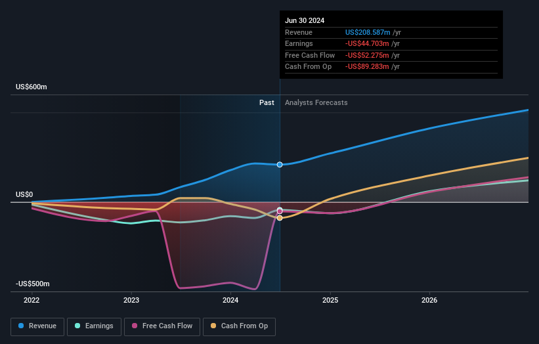Screen dimensions: 539x344
Task: Click the Free Cash Flow tooltip row label
Action: (x=310, y=55)
